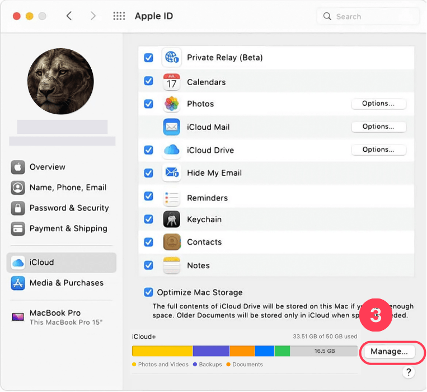Open Photos Options button
Screen dimensions: 427x392
(x=378, y=104)
